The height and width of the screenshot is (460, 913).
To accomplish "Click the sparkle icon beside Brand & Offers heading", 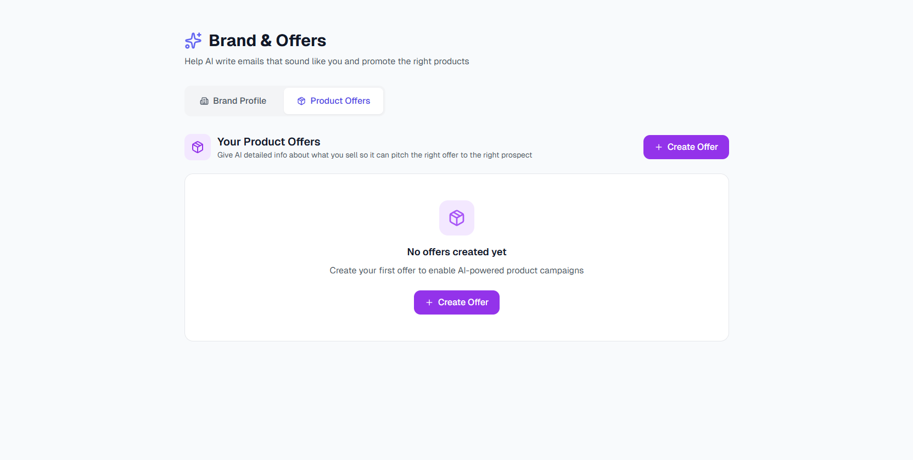I will [193, 40].
